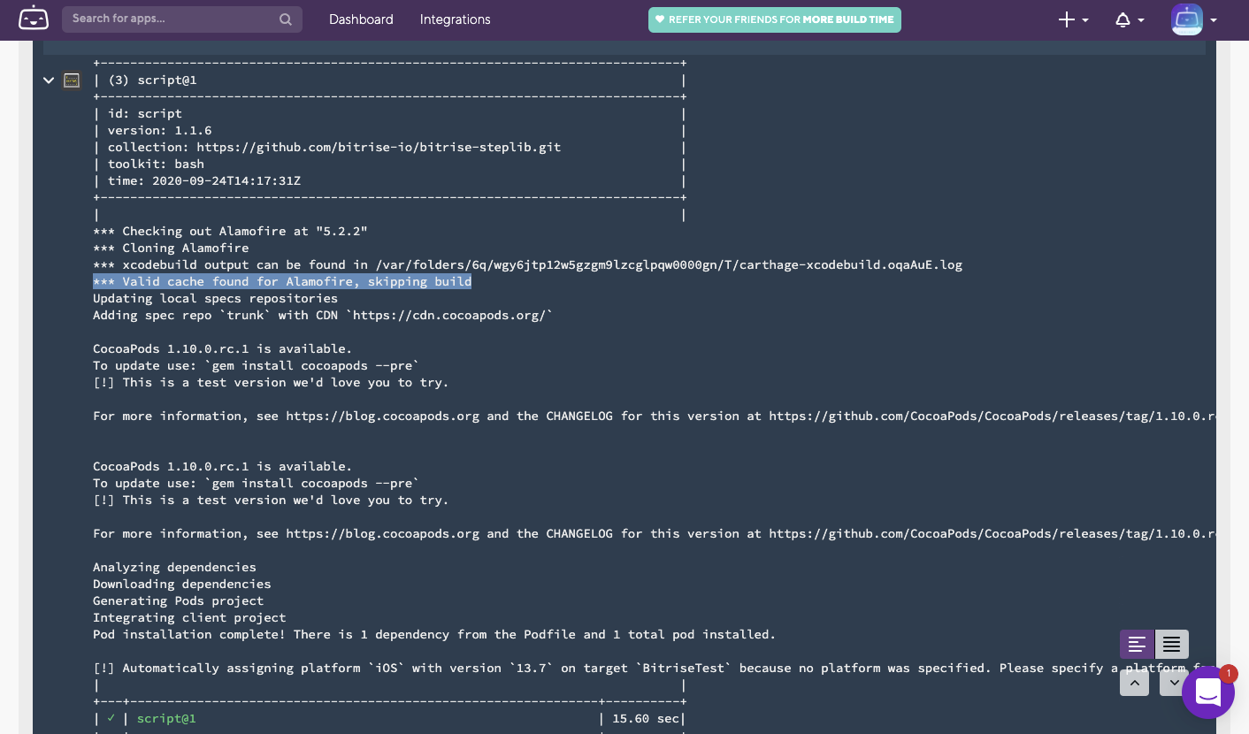Viewport: 1249px width, 734px height.
Task: Click the id: script line
Action: [x=145, y=114]
